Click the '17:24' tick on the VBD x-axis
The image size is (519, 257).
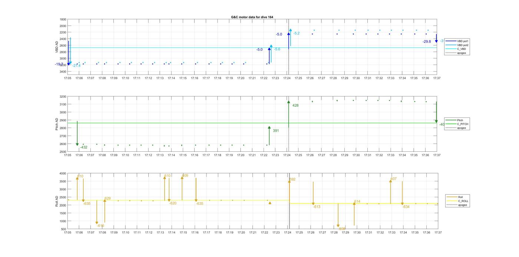click(x=287, y=78)
